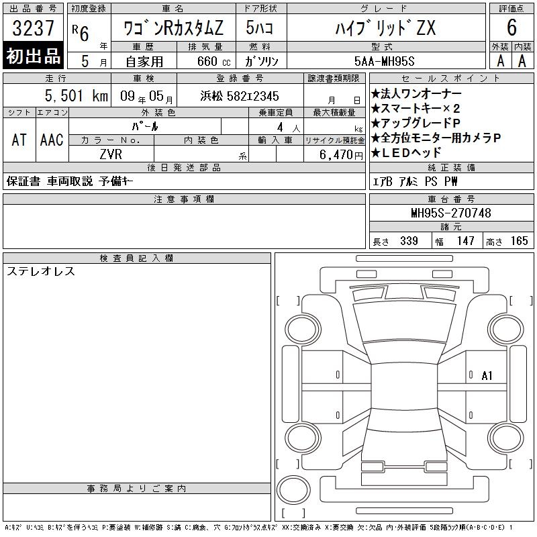Click the car roof panel in diagram
The height and width of the screenshot is (537, 537).
tap(404, 387)
